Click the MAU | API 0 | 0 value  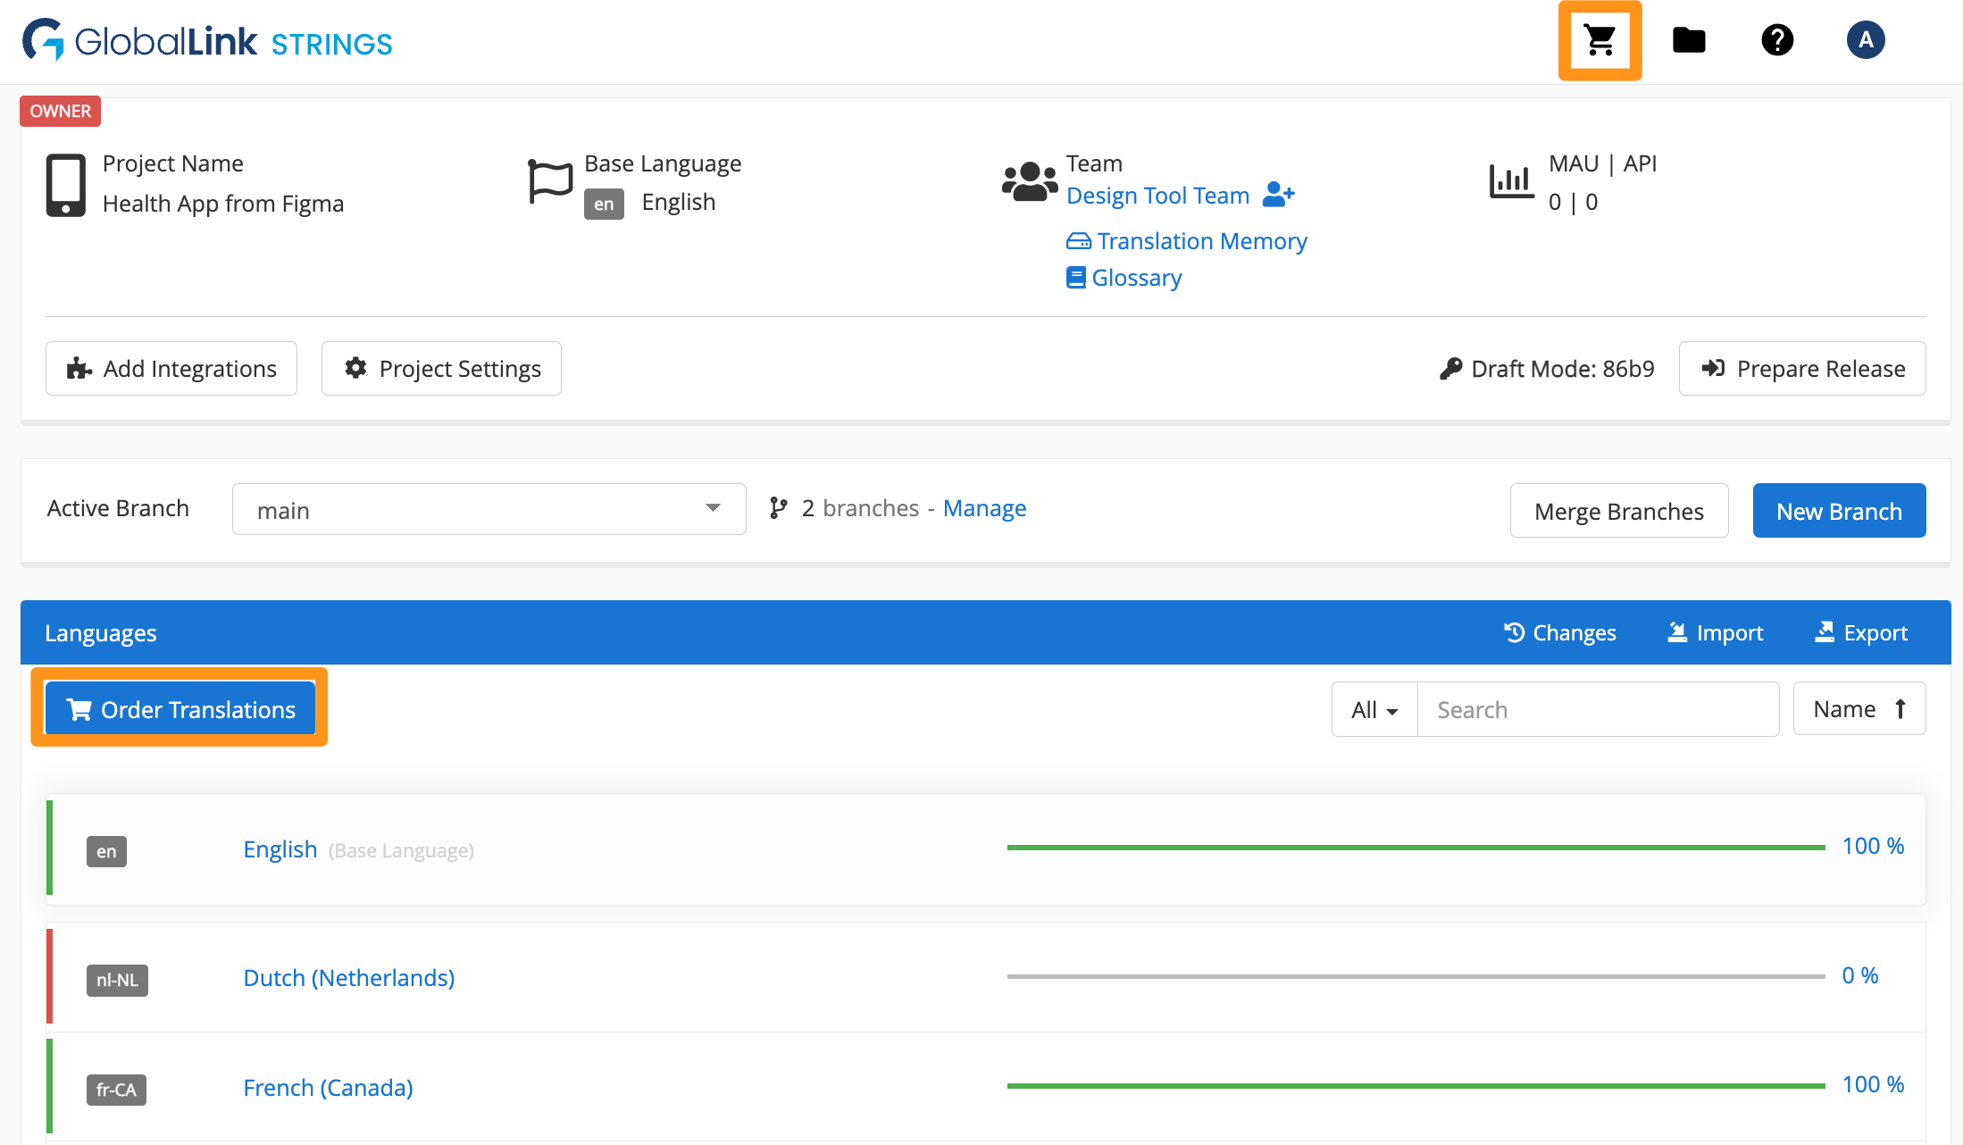[1573, 202]
